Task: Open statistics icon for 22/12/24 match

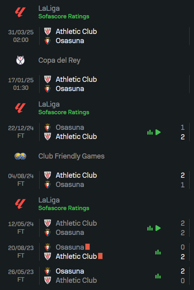Action: click(150, 132)
